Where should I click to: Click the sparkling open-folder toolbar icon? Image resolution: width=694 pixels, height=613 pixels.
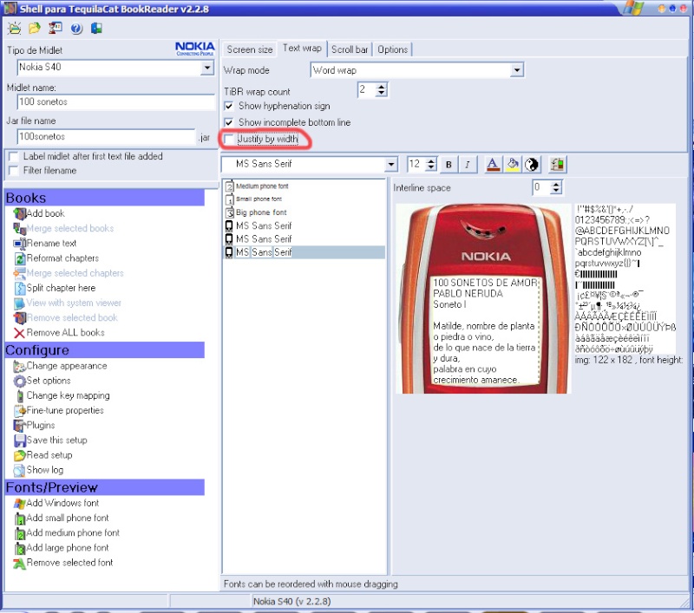tap(15, 29)
